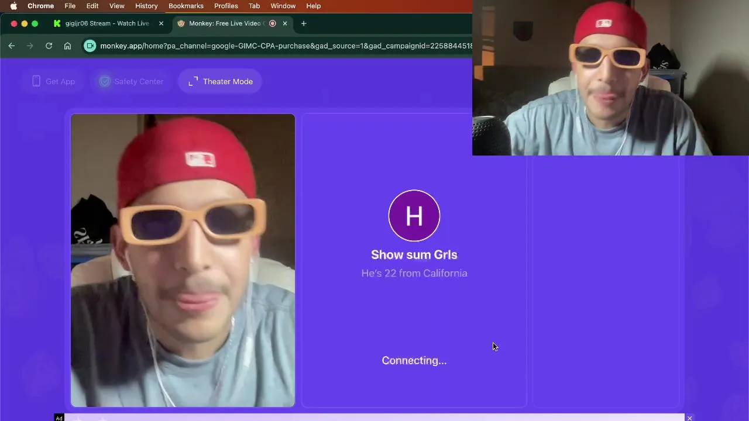Click the purple H profile avatar
Screen dimensions: 749x421
[x=414, y=216]
